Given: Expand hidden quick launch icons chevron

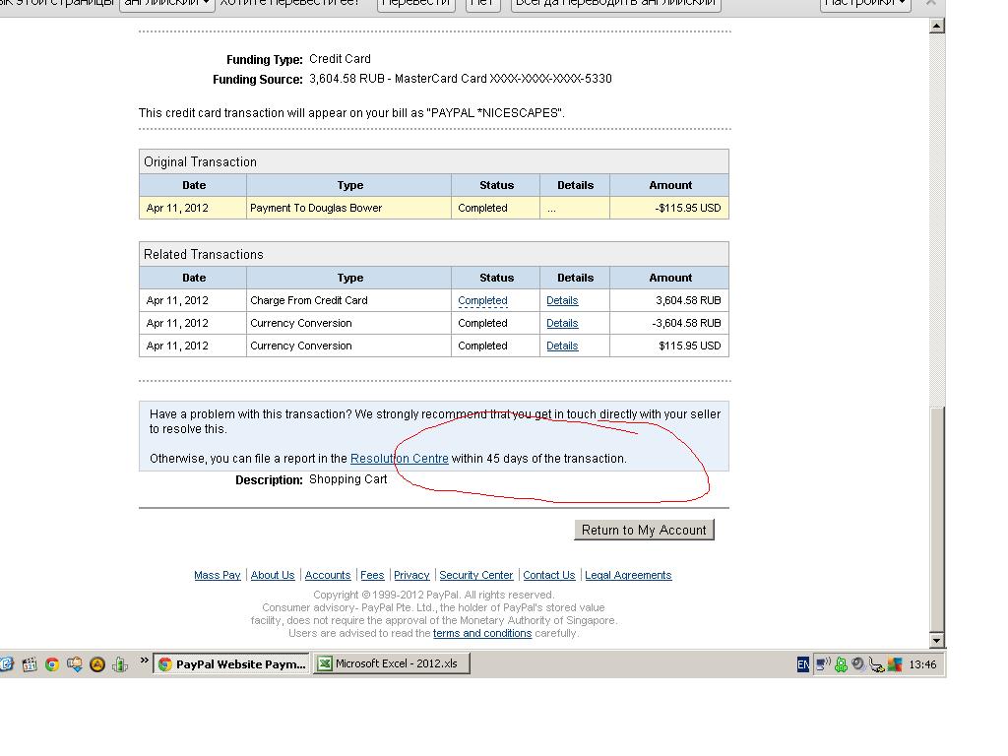Looking at the screenshot, I should pos(145,661).
